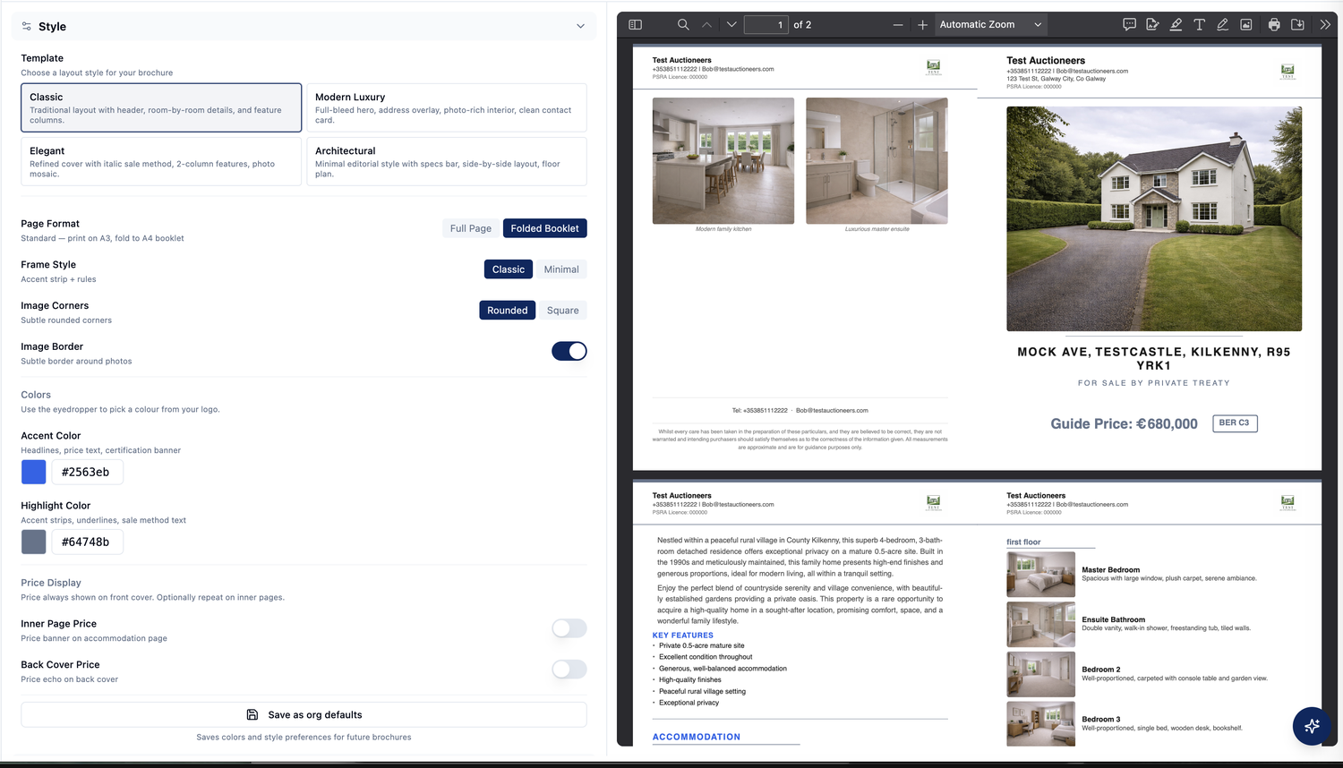This screenshot has width=1343, height=768.
Task: Click the Master Bedroom room thumbnail
Action: 1040,575
